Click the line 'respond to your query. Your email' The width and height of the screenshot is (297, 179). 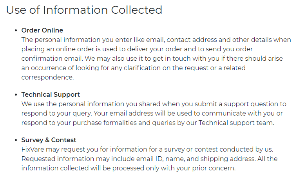tap(152, 113)
